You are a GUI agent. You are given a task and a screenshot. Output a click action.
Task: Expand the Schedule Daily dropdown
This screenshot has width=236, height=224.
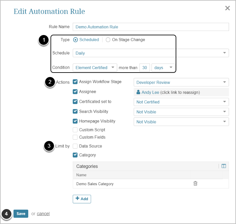pyautogui.click(x=151, y=53)
